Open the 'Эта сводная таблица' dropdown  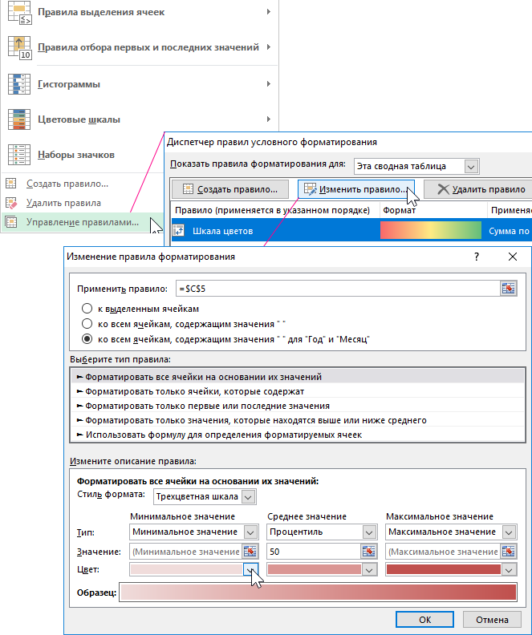(471, 166)
